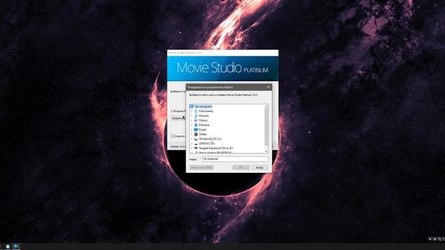Viewport: 445px width, 250px height.
Task: Click the Pobrane download arrow icon
Action: coord(196,125)
